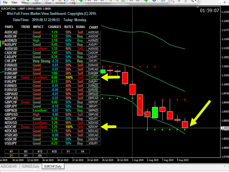Switch dashboard timeframe to W1

tap(26, 156)
